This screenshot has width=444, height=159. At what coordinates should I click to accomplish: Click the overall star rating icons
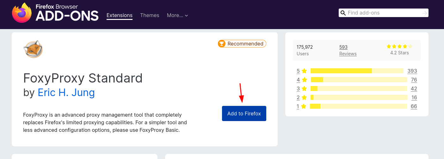click(x=399, y=46)
